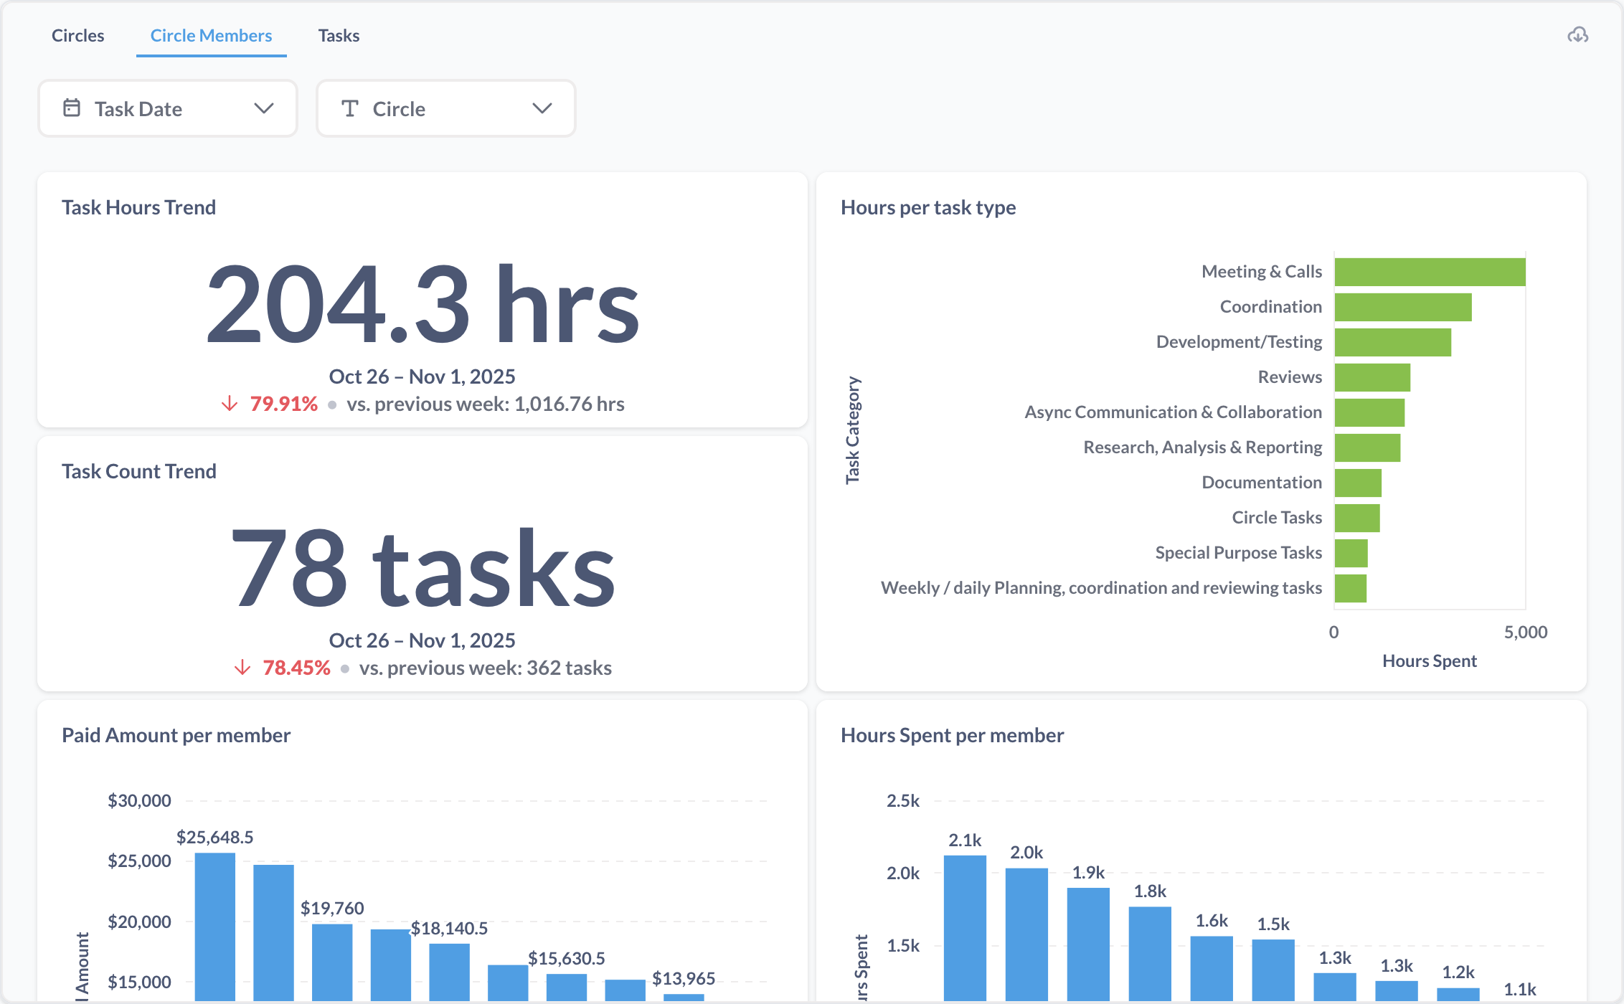Click the Task Hours Trend card title
The image size is (1624, 1004).
coord(138,207)
